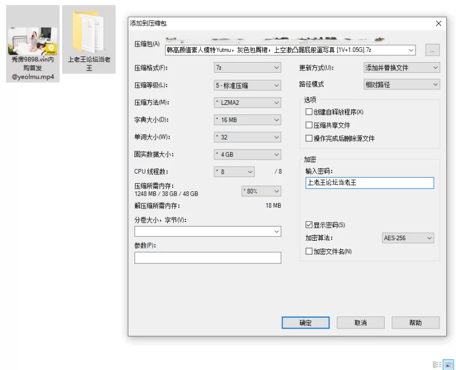Open the 压缩等级 dropdown showing 5-标准压缩

pos(247,85)
